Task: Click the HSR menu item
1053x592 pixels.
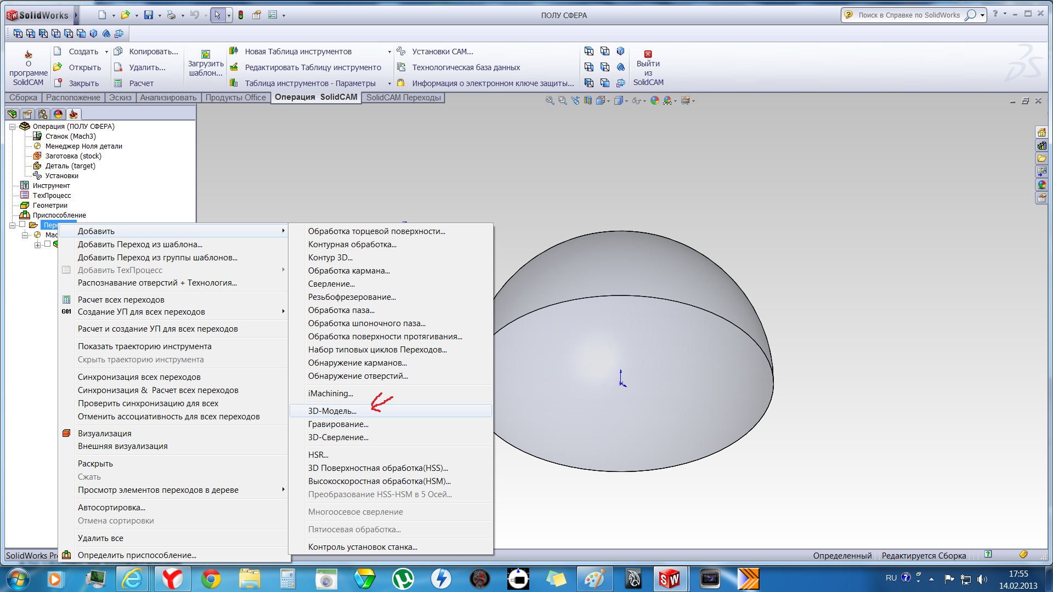Action: tap(318, 455)
